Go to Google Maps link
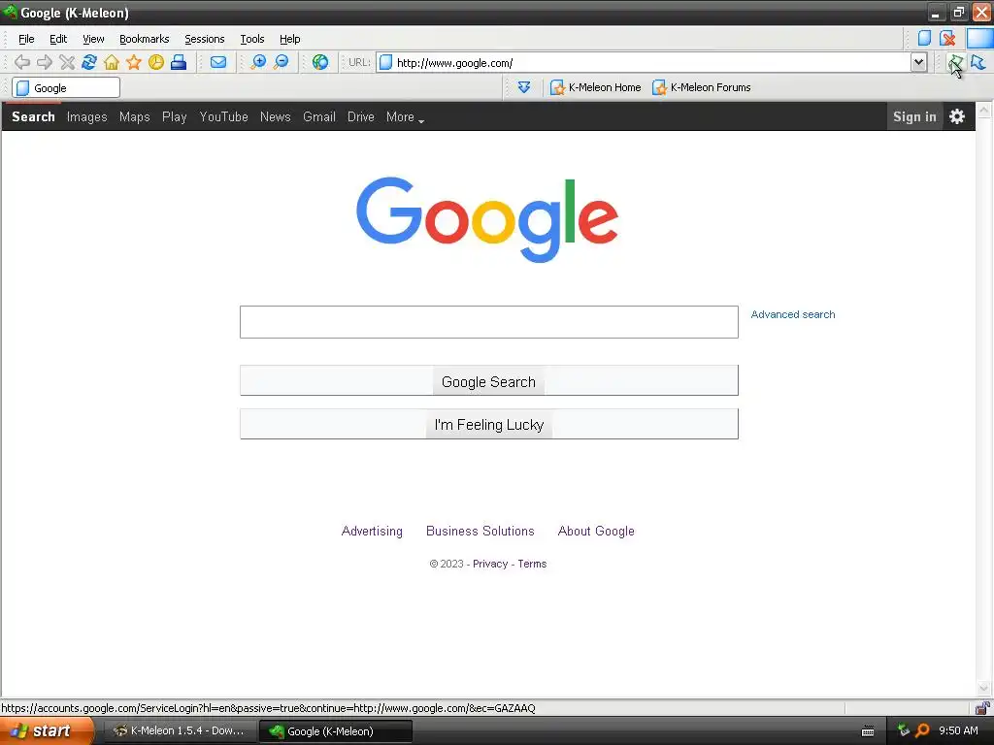The image size is (994, 745). tap(134, 116)
